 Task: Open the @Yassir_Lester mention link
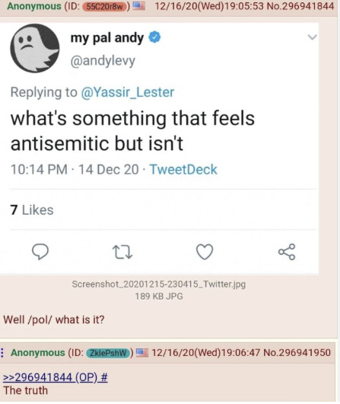point(128,92)
